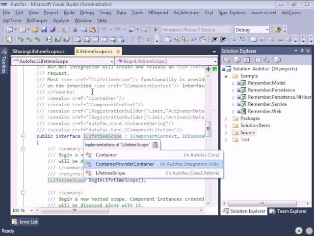This screenshot has width=314, height=236.
Task: Click the Cut scissors icon
Action: coord(75,29)
